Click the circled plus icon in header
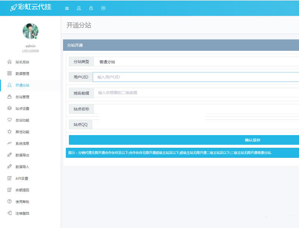299x228 pixels. (104, 8)
